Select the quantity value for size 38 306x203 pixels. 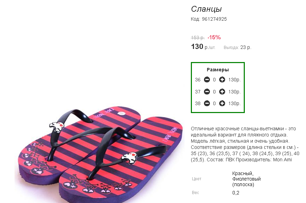(x=214, y=104)
